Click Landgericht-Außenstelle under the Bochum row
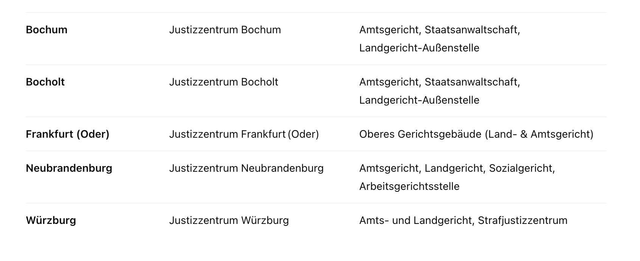 pyautogui.click(x=419, y=48)
